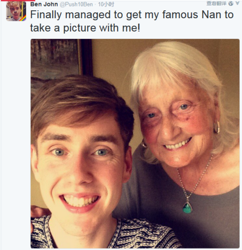242x250 pixels.
Task: Click the globe translation icon
Action: coord(231,3)
